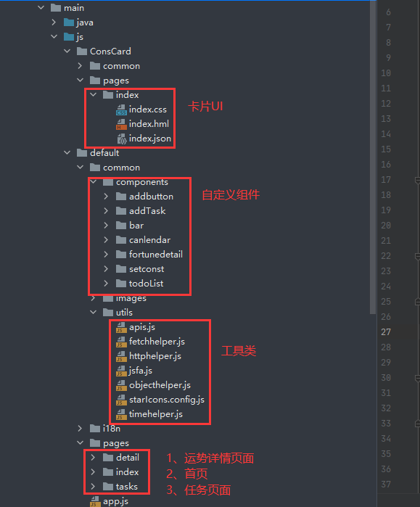
Task: Expand the detail pages folder
Action: (x=93, y=457)
